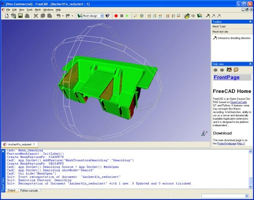Open the Redo history dropdown arrow
This screenshot has width=254, height=200.
72,16
